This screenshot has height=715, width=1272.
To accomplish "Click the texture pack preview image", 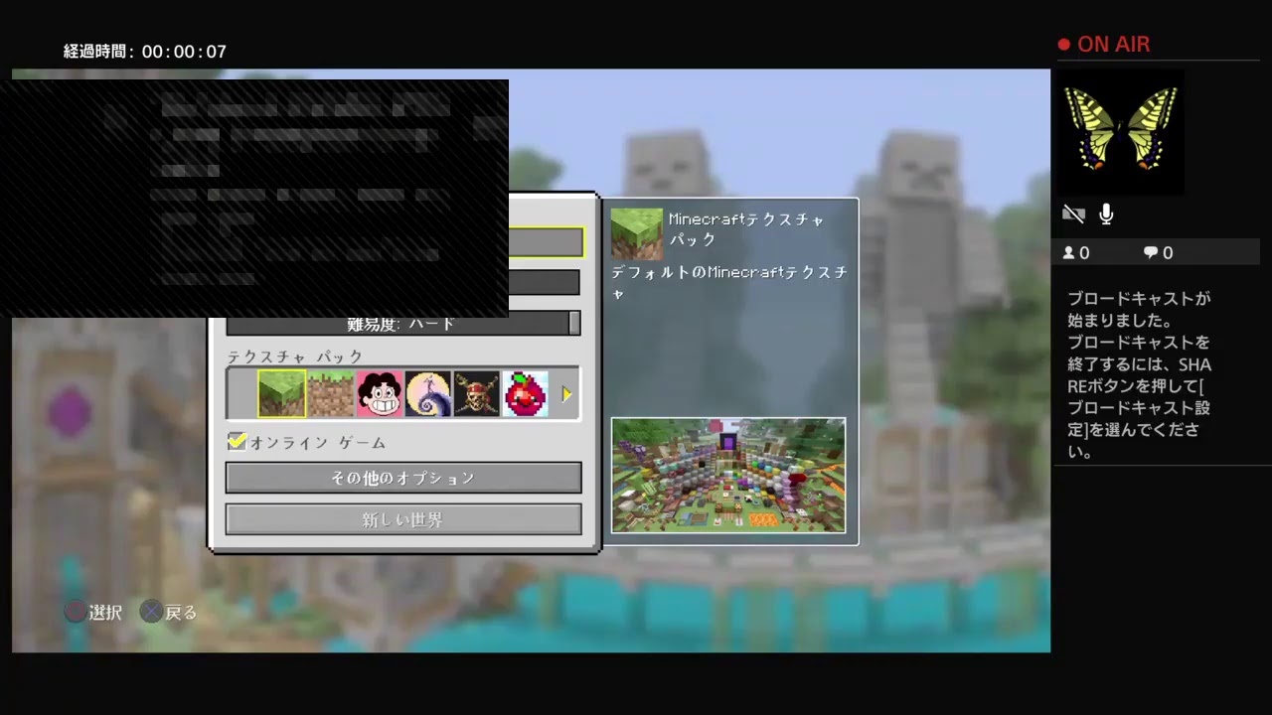I will click(x=728, y=475).
